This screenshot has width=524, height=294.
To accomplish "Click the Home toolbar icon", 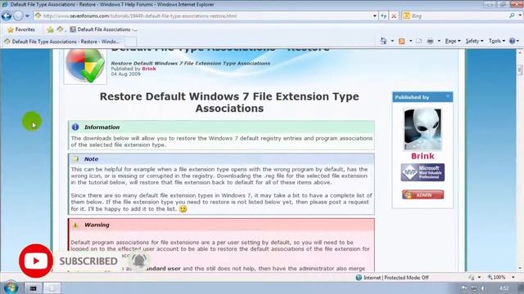I will pos(383,41).
